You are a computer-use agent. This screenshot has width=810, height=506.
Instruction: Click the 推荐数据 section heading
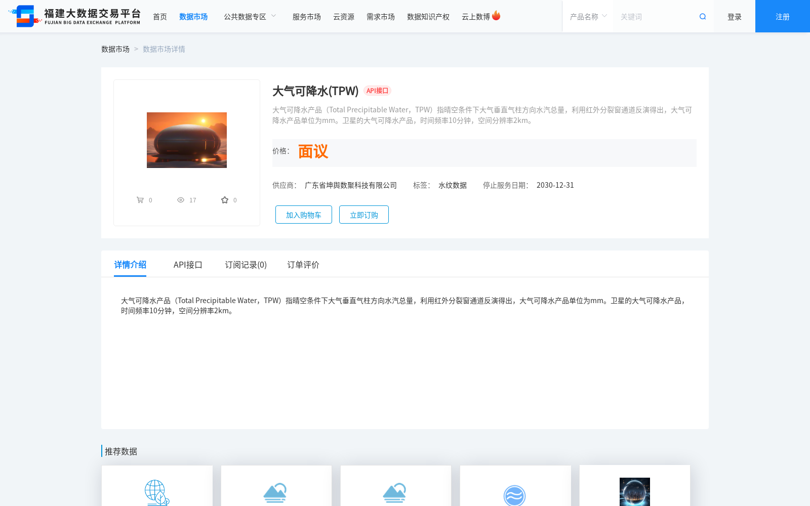(121, 451)
